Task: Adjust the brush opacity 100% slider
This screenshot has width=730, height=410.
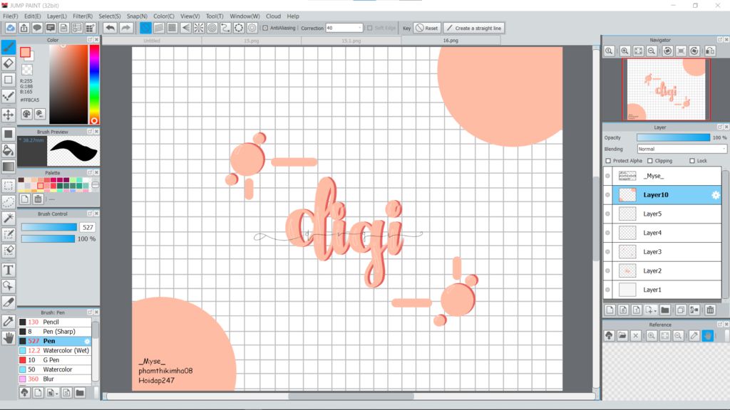Action: 48,238
